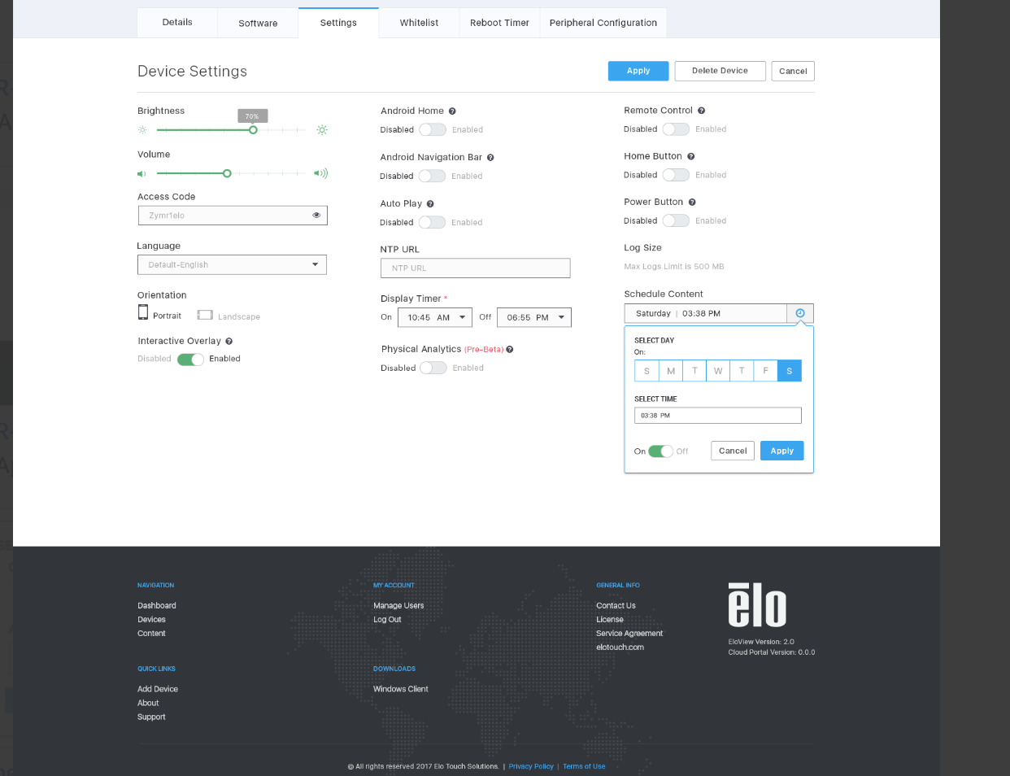Open the Contact Us footer link
Viewport: 1010px width, 776px height.
(x=616, y=606)
